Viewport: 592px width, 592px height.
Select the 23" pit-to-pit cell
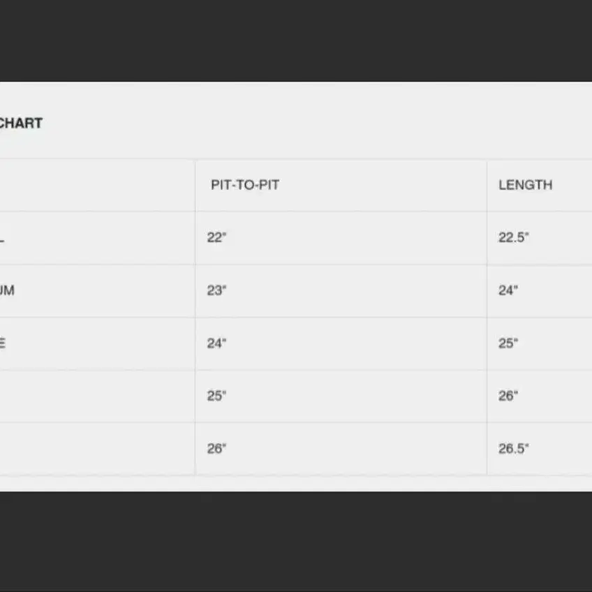[x=216, y=290]
